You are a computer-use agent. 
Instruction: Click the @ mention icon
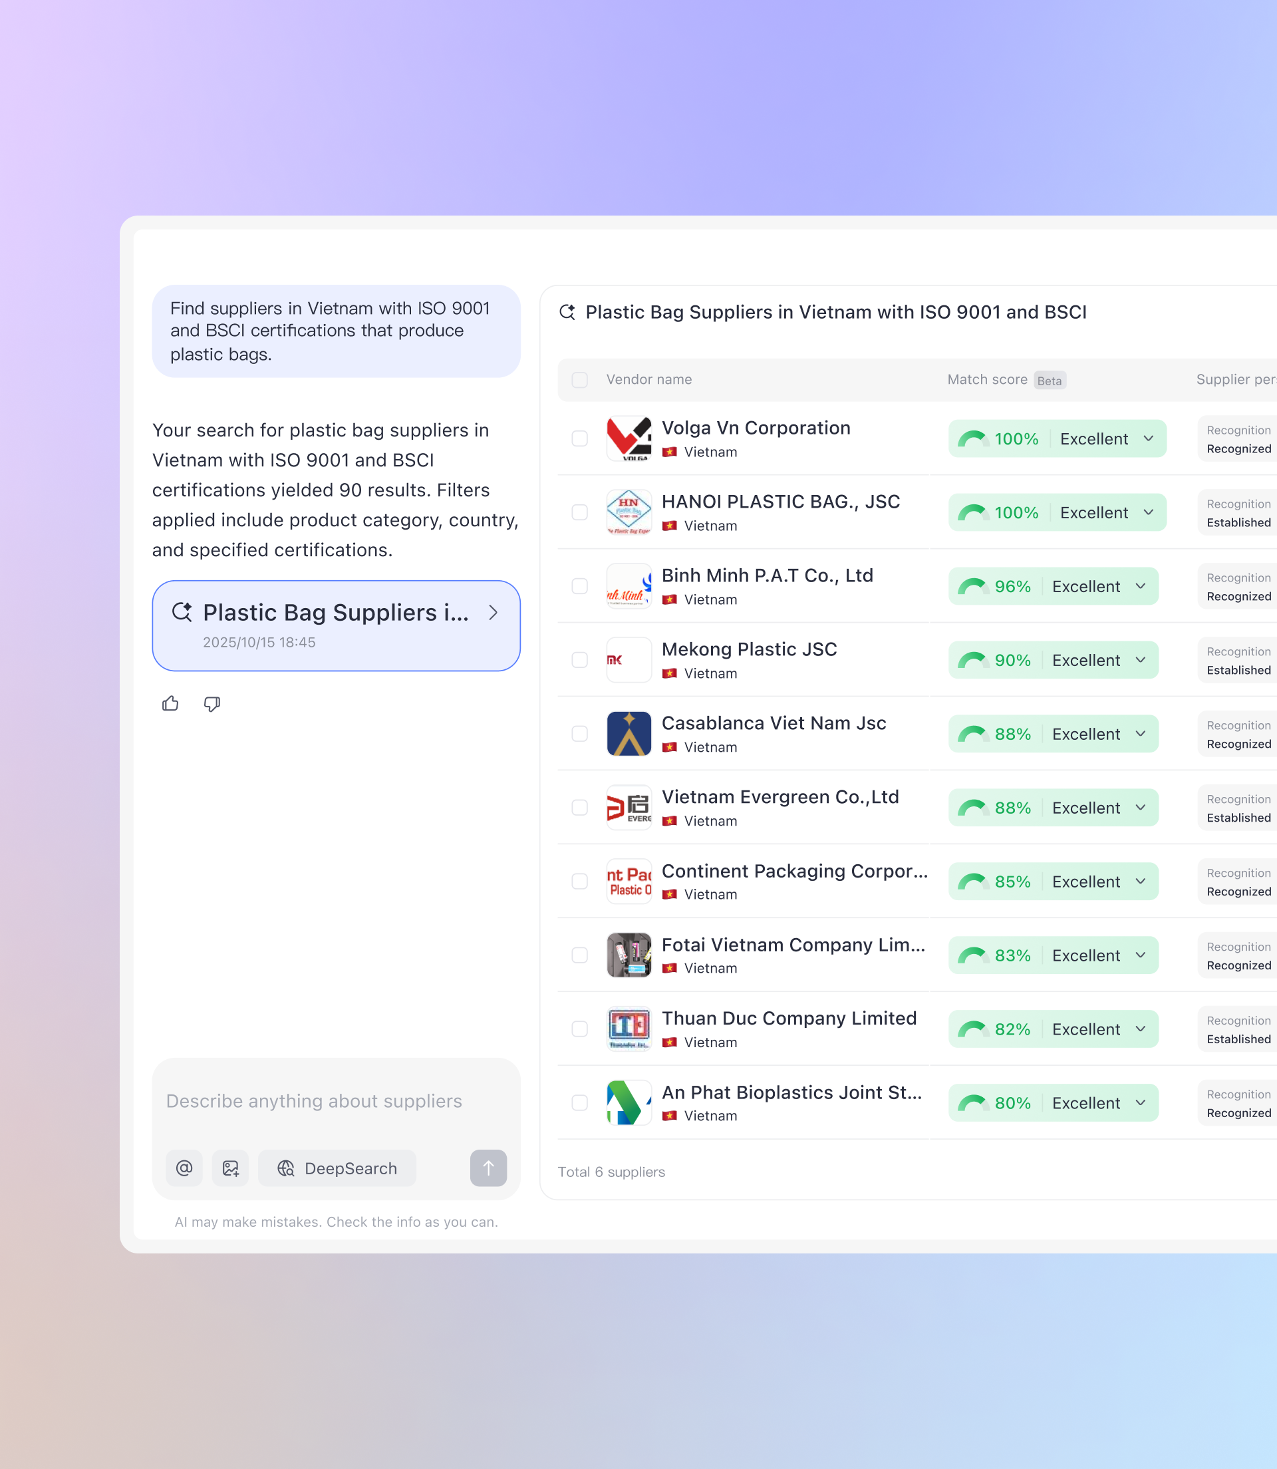click(184, 1168)
